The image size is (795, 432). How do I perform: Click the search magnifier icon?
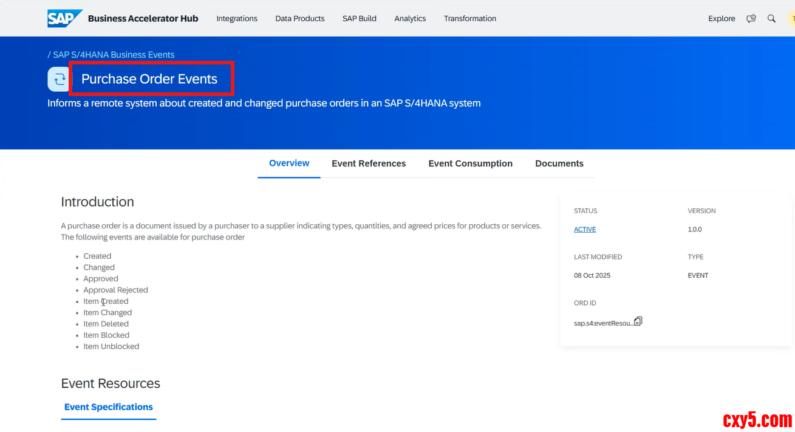(771, 19)
